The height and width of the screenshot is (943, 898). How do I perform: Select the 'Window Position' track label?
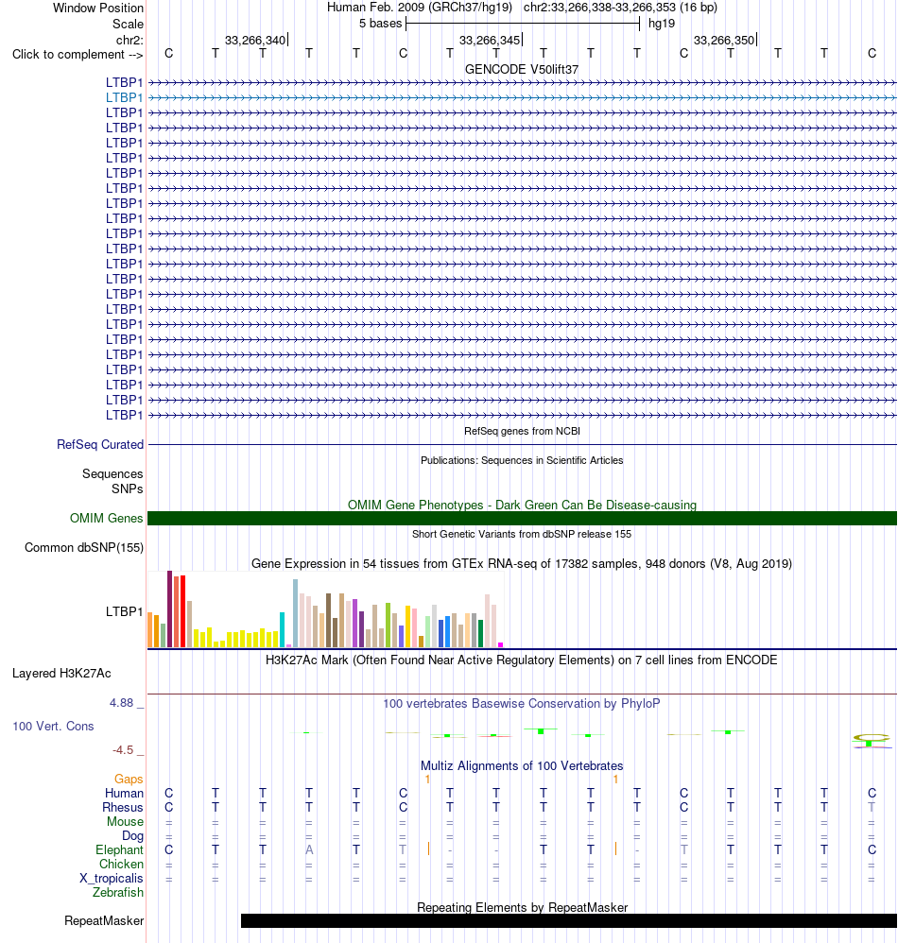coord(98,9)
